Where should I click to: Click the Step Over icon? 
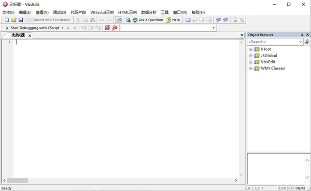[91, 28]
